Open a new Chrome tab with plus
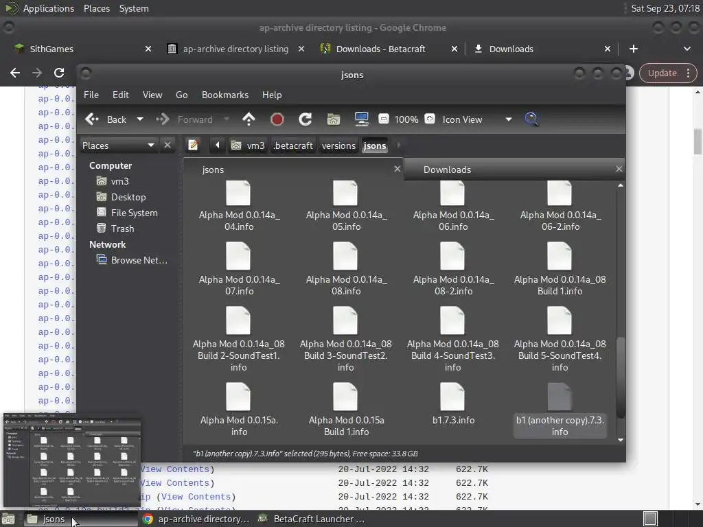The image size is (703, 527). click(634, 49)
